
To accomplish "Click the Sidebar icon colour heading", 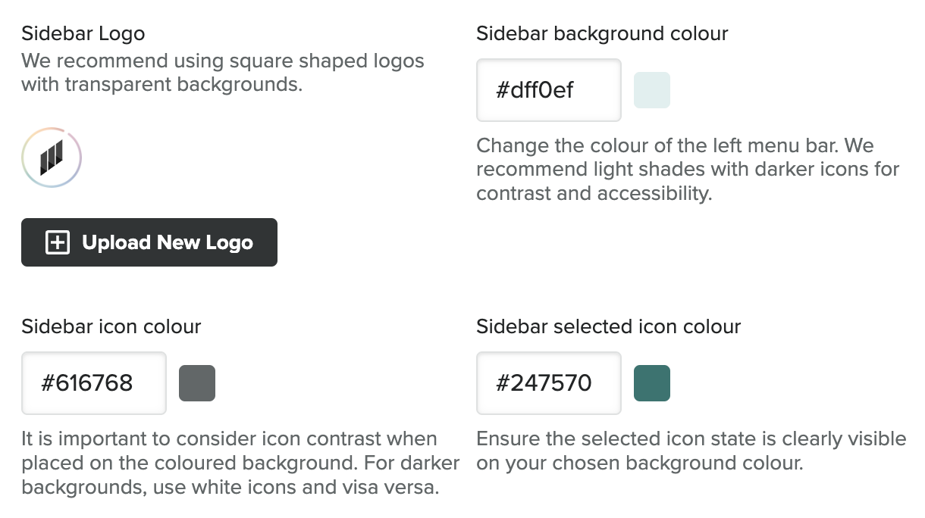I will click(111, 326).
